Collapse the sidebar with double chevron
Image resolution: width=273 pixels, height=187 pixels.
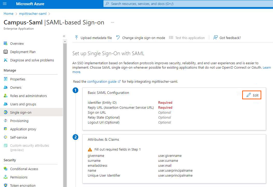point(64,36)
